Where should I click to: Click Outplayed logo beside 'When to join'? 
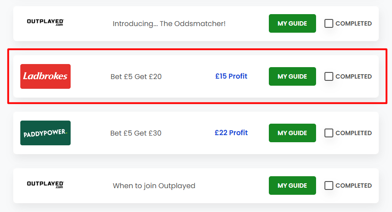(45, 185)
